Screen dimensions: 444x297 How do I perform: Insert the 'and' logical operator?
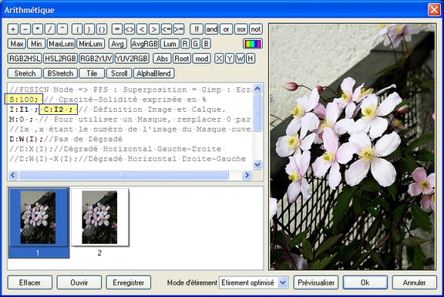tap(211, 29)
